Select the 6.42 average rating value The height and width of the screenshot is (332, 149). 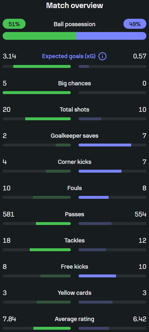click(x=140, y=319)
